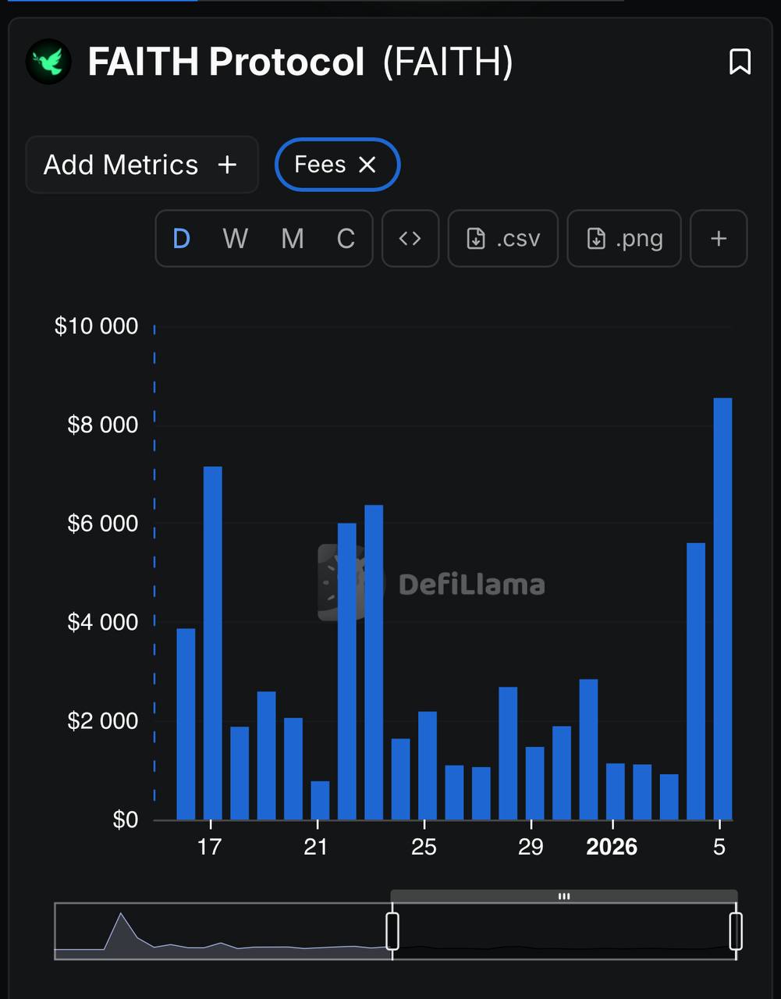Click the 2026 x-axis label

pyautogui.click(x=612, y=847)
